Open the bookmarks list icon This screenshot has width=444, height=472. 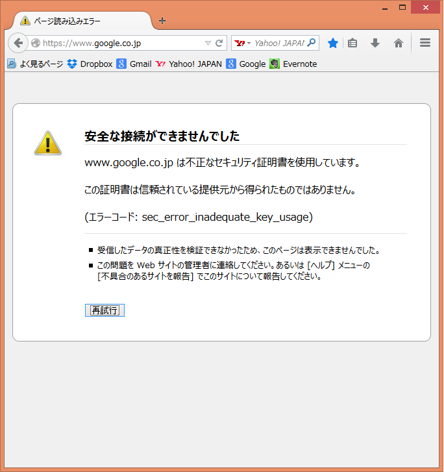(x=352, y=43)
